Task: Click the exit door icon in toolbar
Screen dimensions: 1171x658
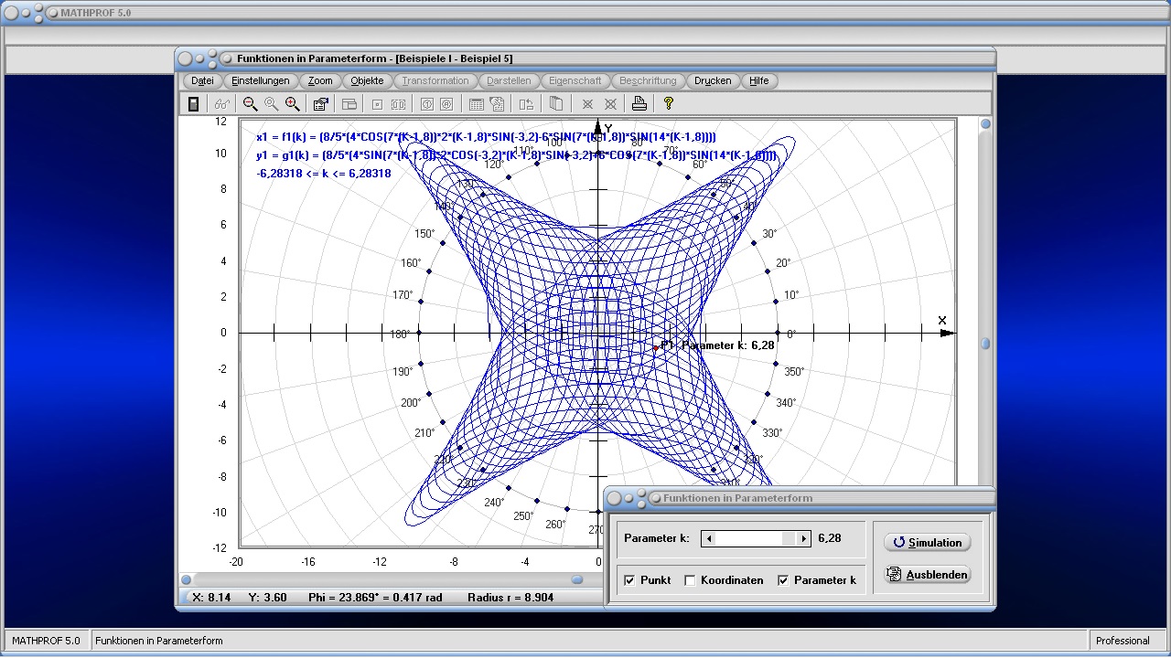Action: 193,104
